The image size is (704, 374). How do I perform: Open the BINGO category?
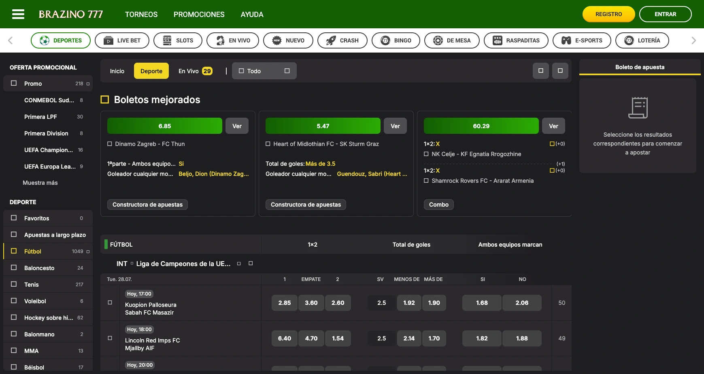[x=396, y=40]
